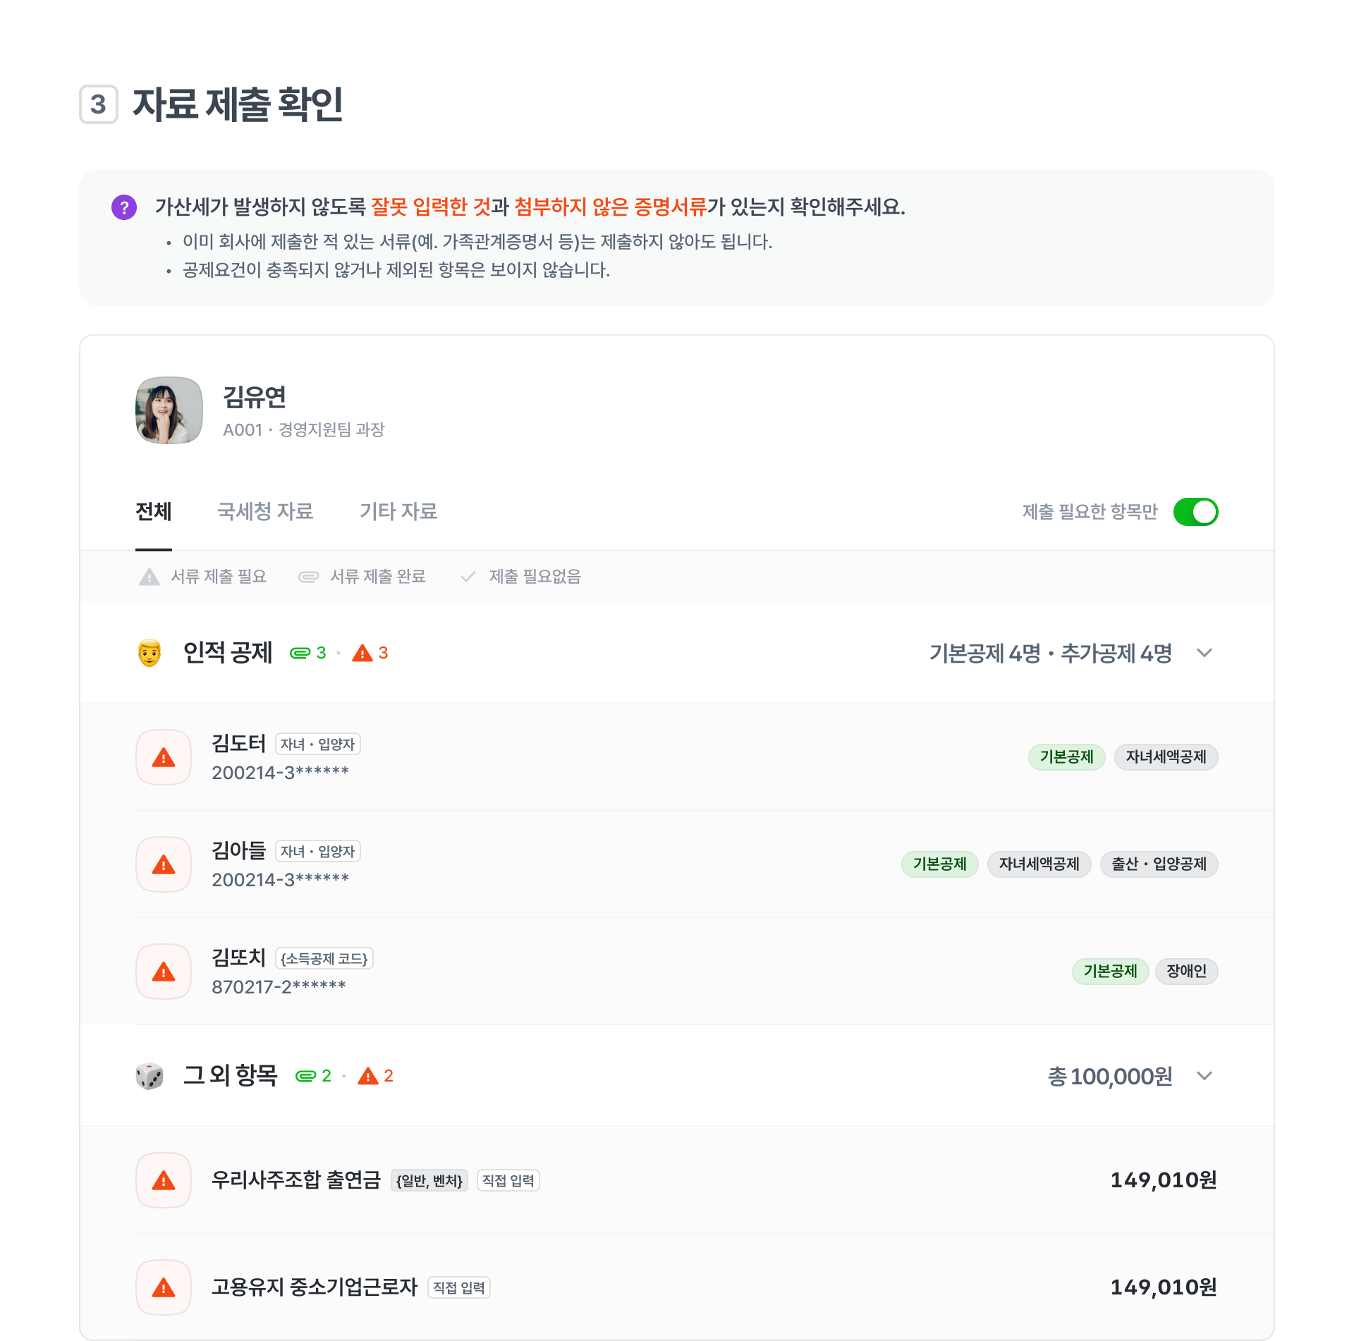Screen dimensions: 1354x1341
Task: Click the 출산 · 입양공제 tag for 김아들
Action: 1159,864
